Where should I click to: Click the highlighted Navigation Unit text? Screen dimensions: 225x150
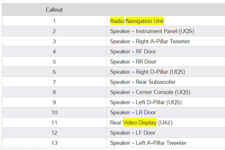click(145, 21)
